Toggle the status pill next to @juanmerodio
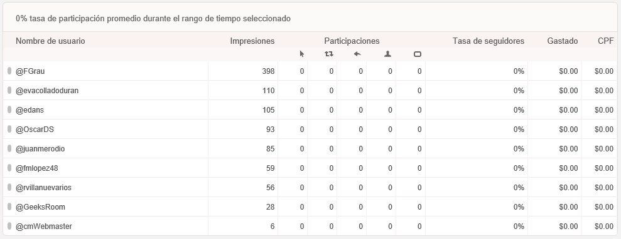The width and height of the screenshot is (621, 239). 9,149
